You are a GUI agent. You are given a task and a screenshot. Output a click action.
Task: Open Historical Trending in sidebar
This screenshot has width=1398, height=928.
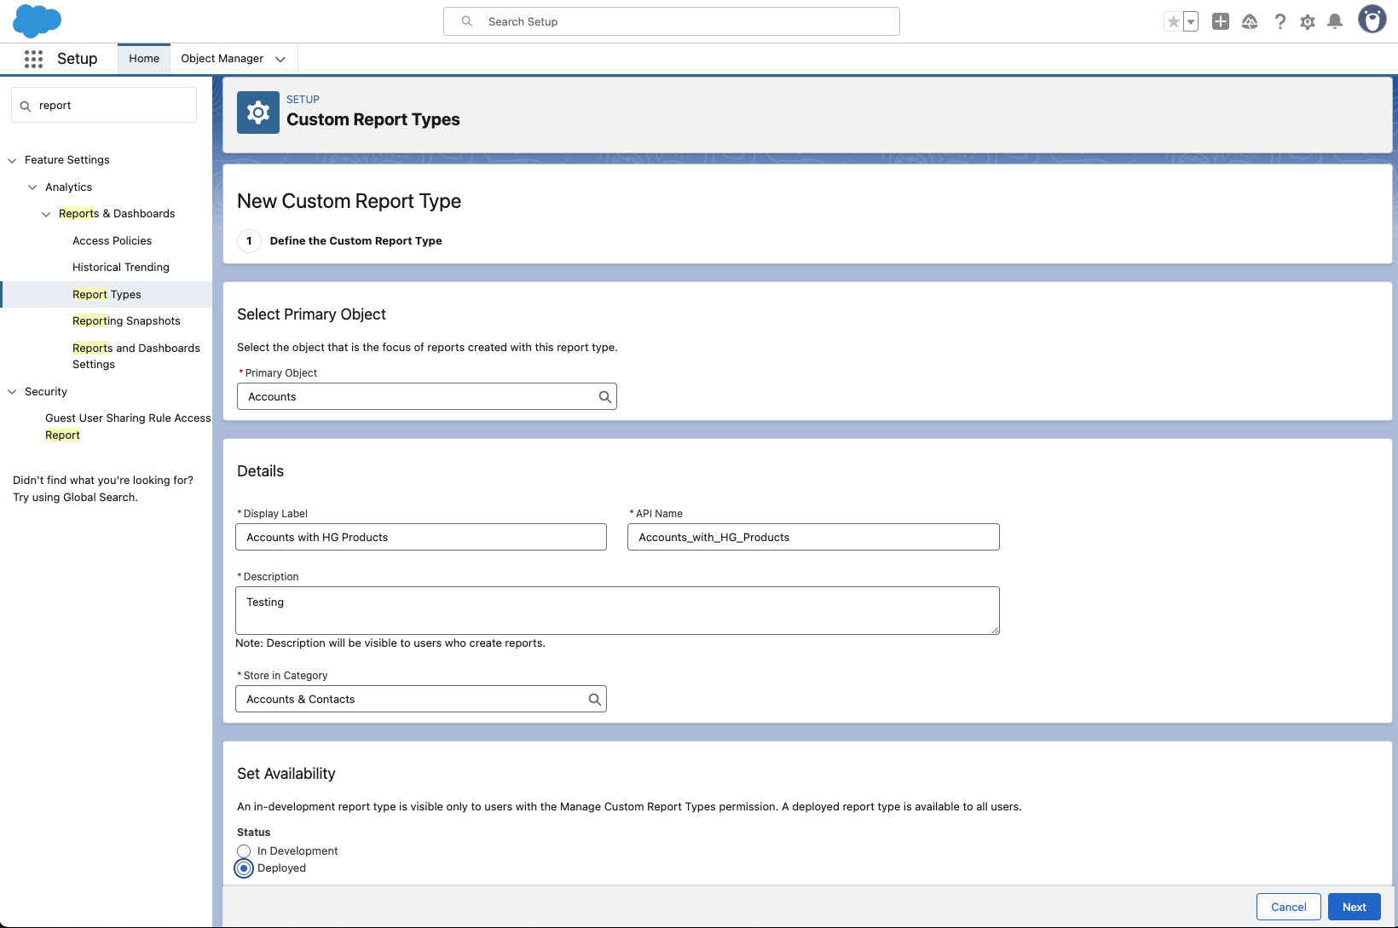(121, 268)
